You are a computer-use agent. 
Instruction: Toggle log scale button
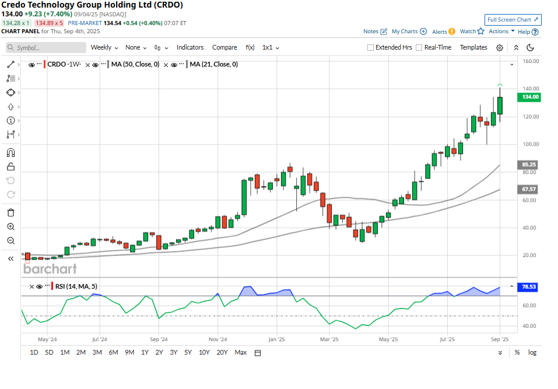point(532,352)
